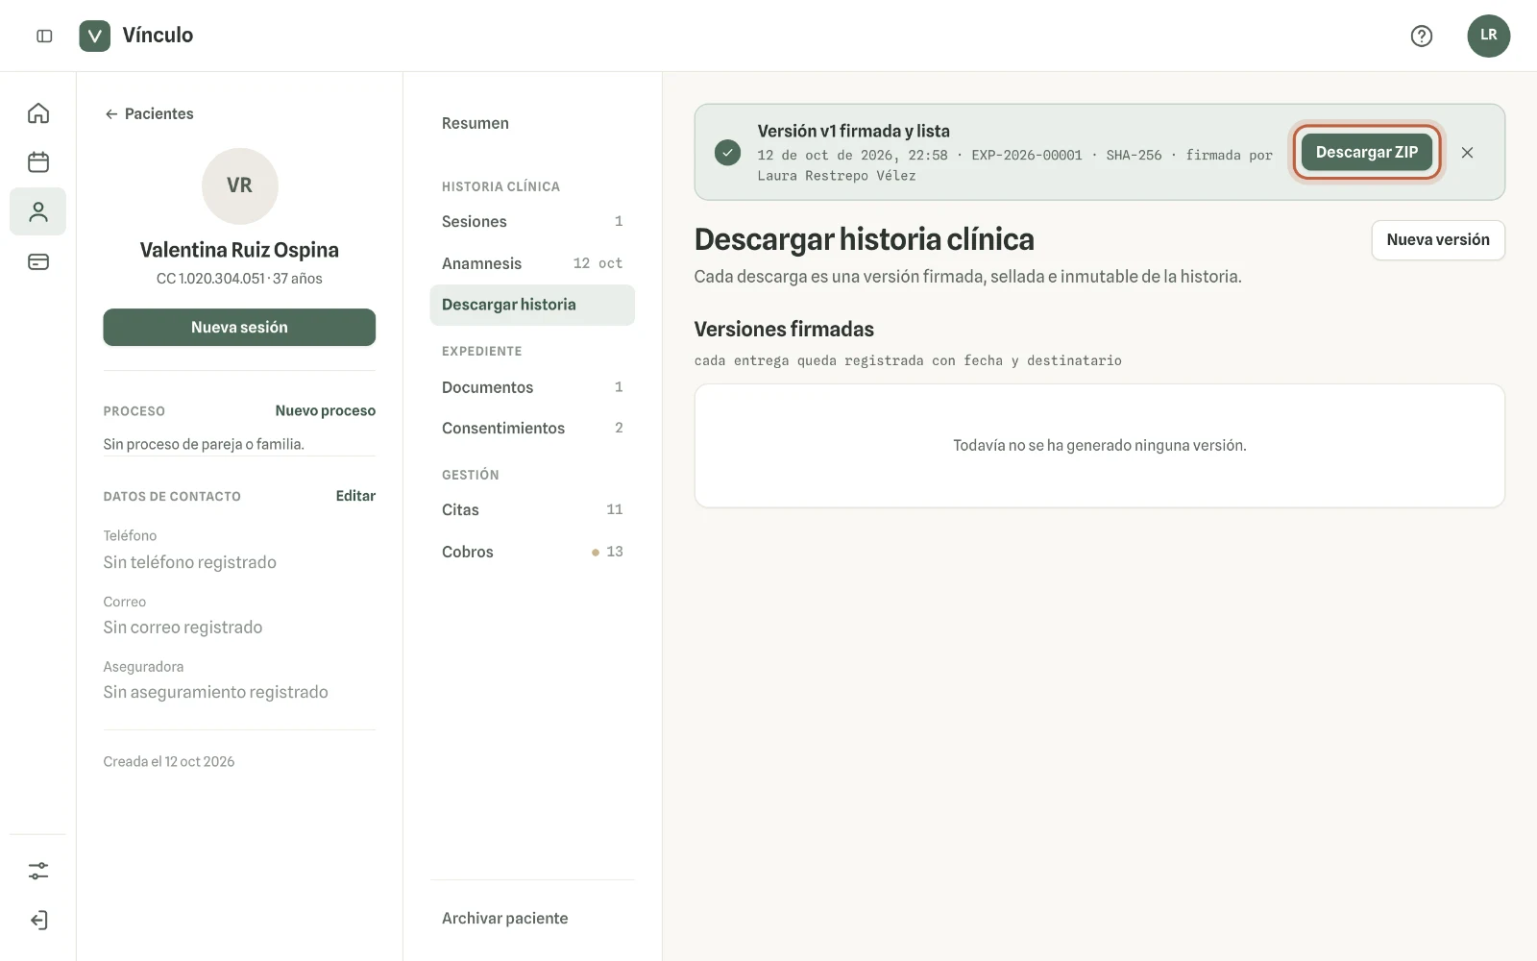
Task: Click the logout icon in the sidebar
Action: [x=38, y=921]
